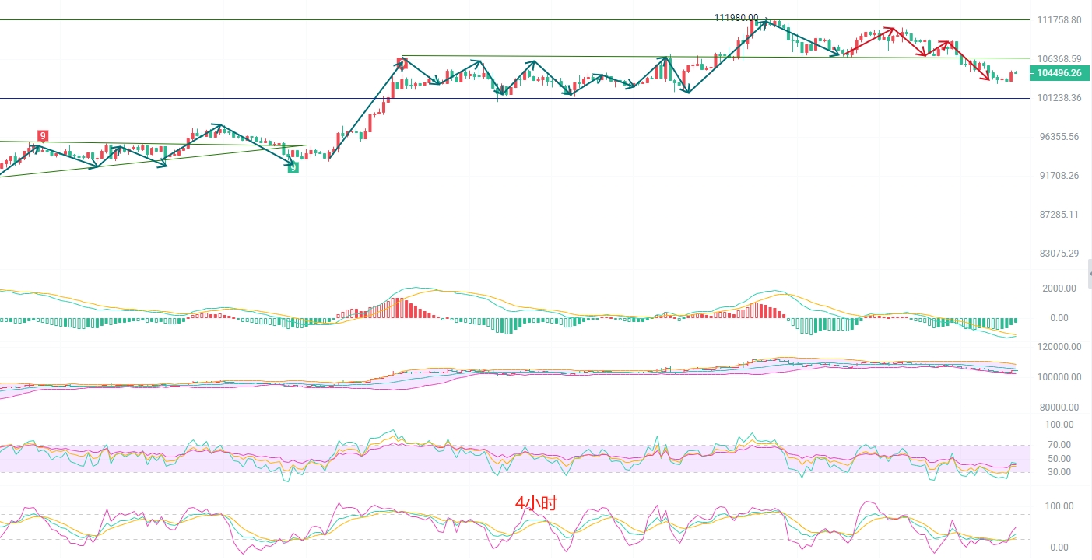Expand the collapsed right side panel handle
The height and width of the screenshot is (560, 1092).
click(1089, 274)
